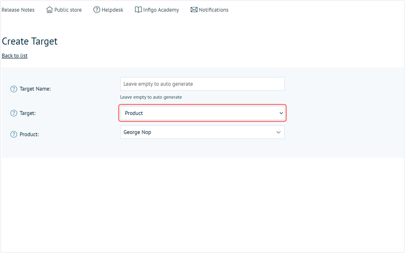The width and height of the screenshot is (405, 253).
Task: Click the 'Leave empty to auto generate' hint text
Action: [x=151, y=97]
